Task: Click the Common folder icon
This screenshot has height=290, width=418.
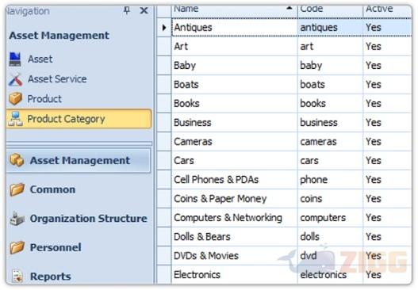Action: pyautogui.click(x=17, y=189)
